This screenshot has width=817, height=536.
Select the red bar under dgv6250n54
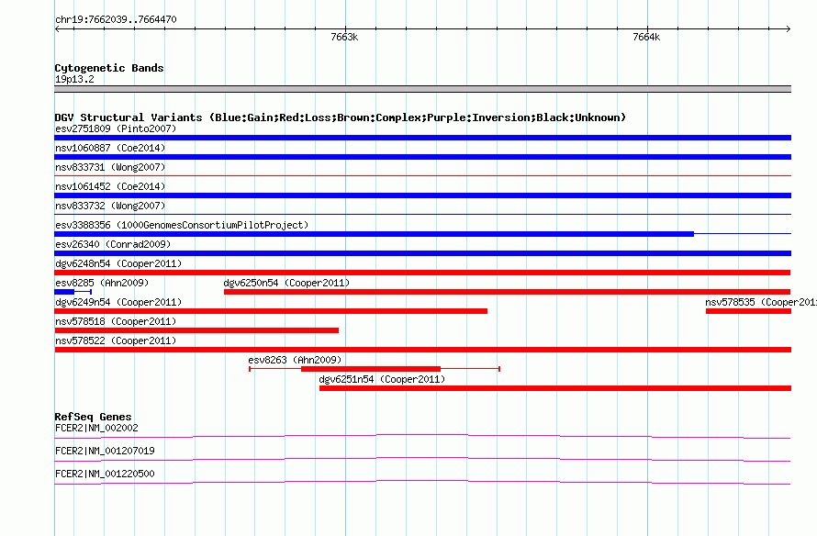tap(507, 292)
